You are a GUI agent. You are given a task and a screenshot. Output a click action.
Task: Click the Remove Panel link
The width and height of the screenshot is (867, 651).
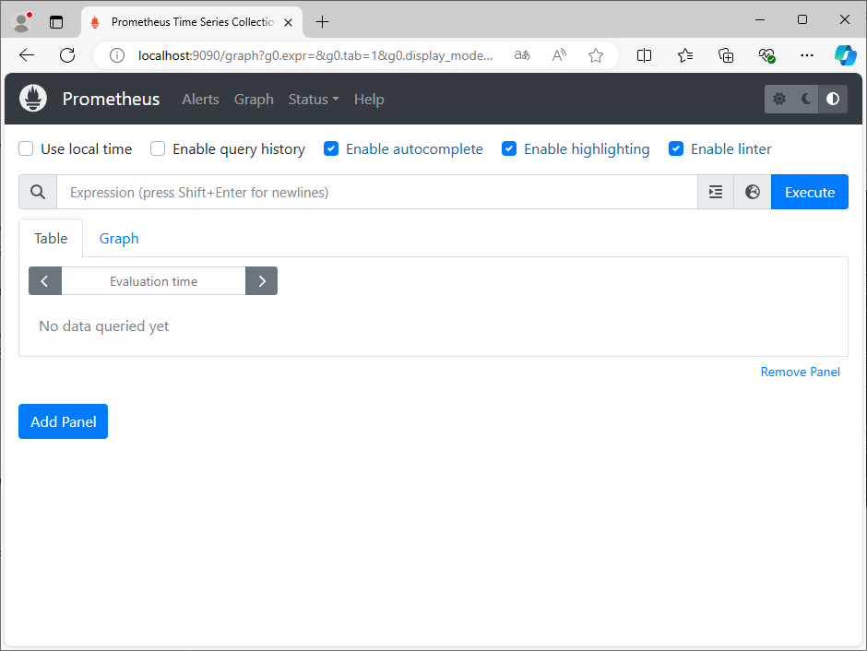pos(800,372)
